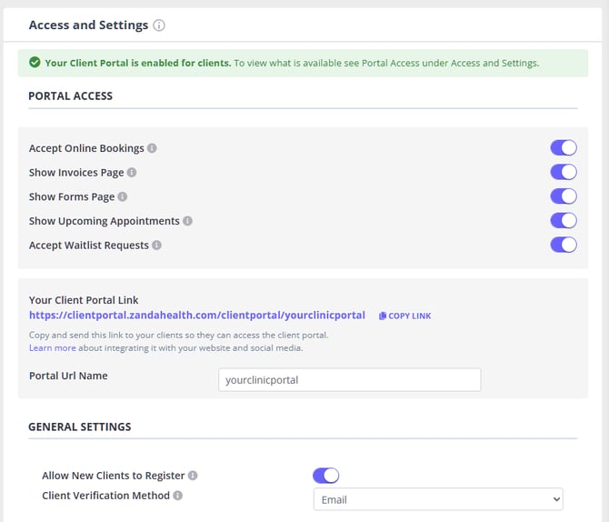Click info icon beside Show Invoices Page
Screen dimensions: 609x522
132,173
